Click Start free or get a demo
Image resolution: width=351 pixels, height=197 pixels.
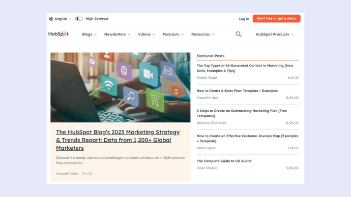pyautogui.click(x=276, y=19)
